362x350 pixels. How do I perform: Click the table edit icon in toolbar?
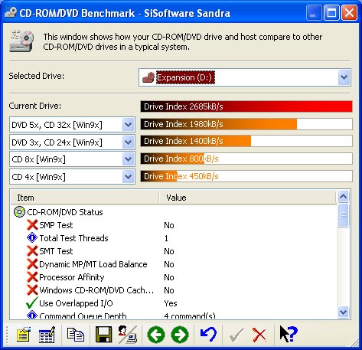pos(47,334)
